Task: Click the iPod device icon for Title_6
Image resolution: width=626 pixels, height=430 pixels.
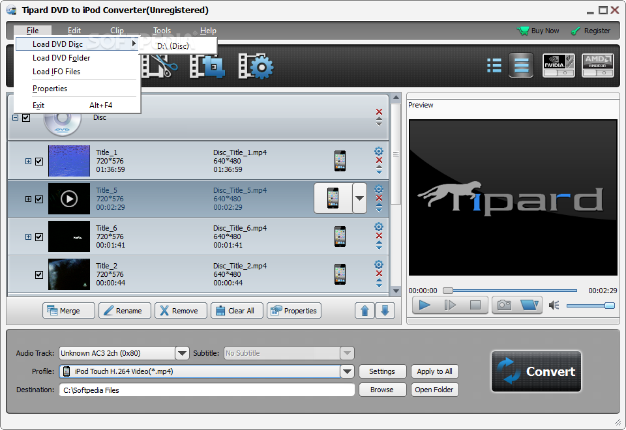Action: [340, 236]
